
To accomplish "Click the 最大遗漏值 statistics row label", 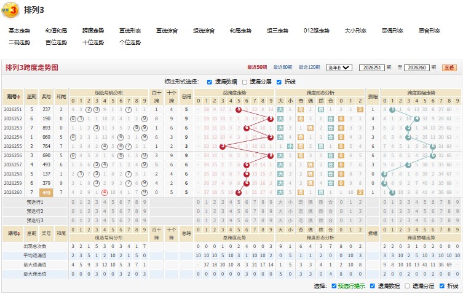I will [35, 265].
